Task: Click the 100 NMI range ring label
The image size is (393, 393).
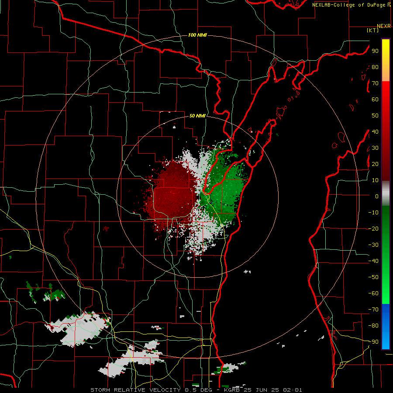Action: pyautogui.click(x=197, y=35)
